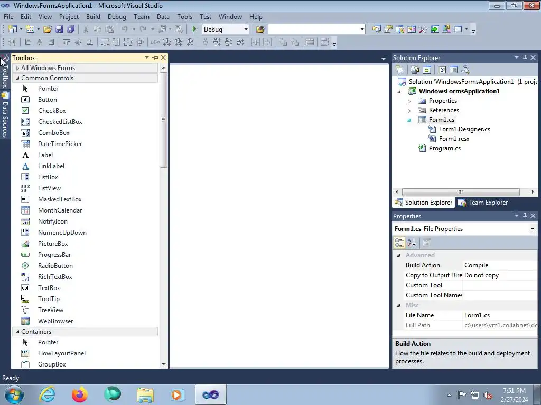This screenshot has height=405, width=541.
Task: Select Form1.Designer.cs in Solution Explorer
Action: 464,129
